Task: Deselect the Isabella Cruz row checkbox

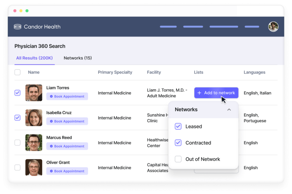Action: 18,118
